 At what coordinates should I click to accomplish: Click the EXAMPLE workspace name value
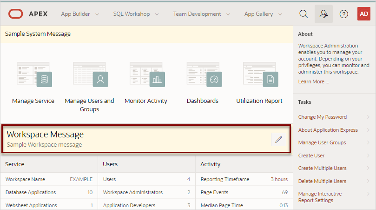[81, 179]
